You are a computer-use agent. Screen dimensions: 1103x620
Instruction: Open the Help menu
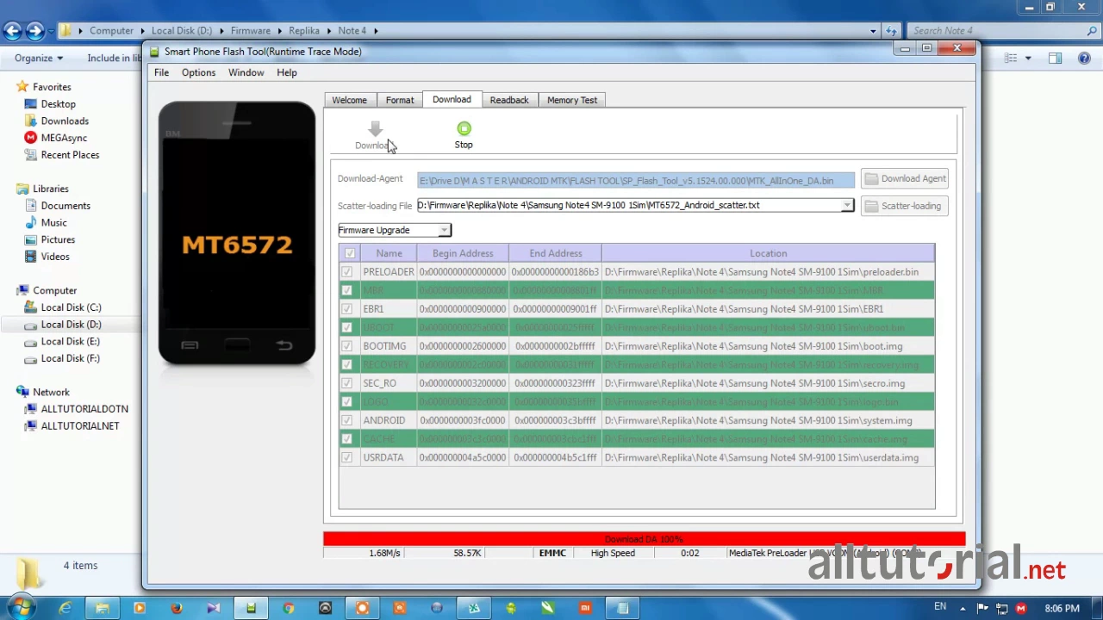[287, 72]
